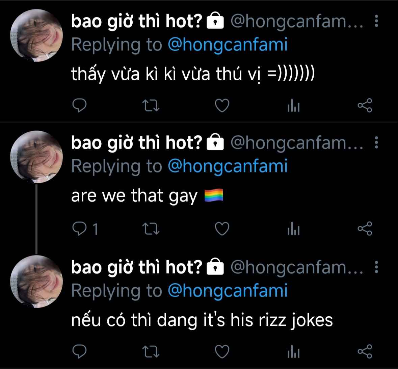Image resolution: width=398 pixels, height=369 pixels.
Task: Reply to the 'are we that gay' tweet
Action: click(x=80, y=229)
